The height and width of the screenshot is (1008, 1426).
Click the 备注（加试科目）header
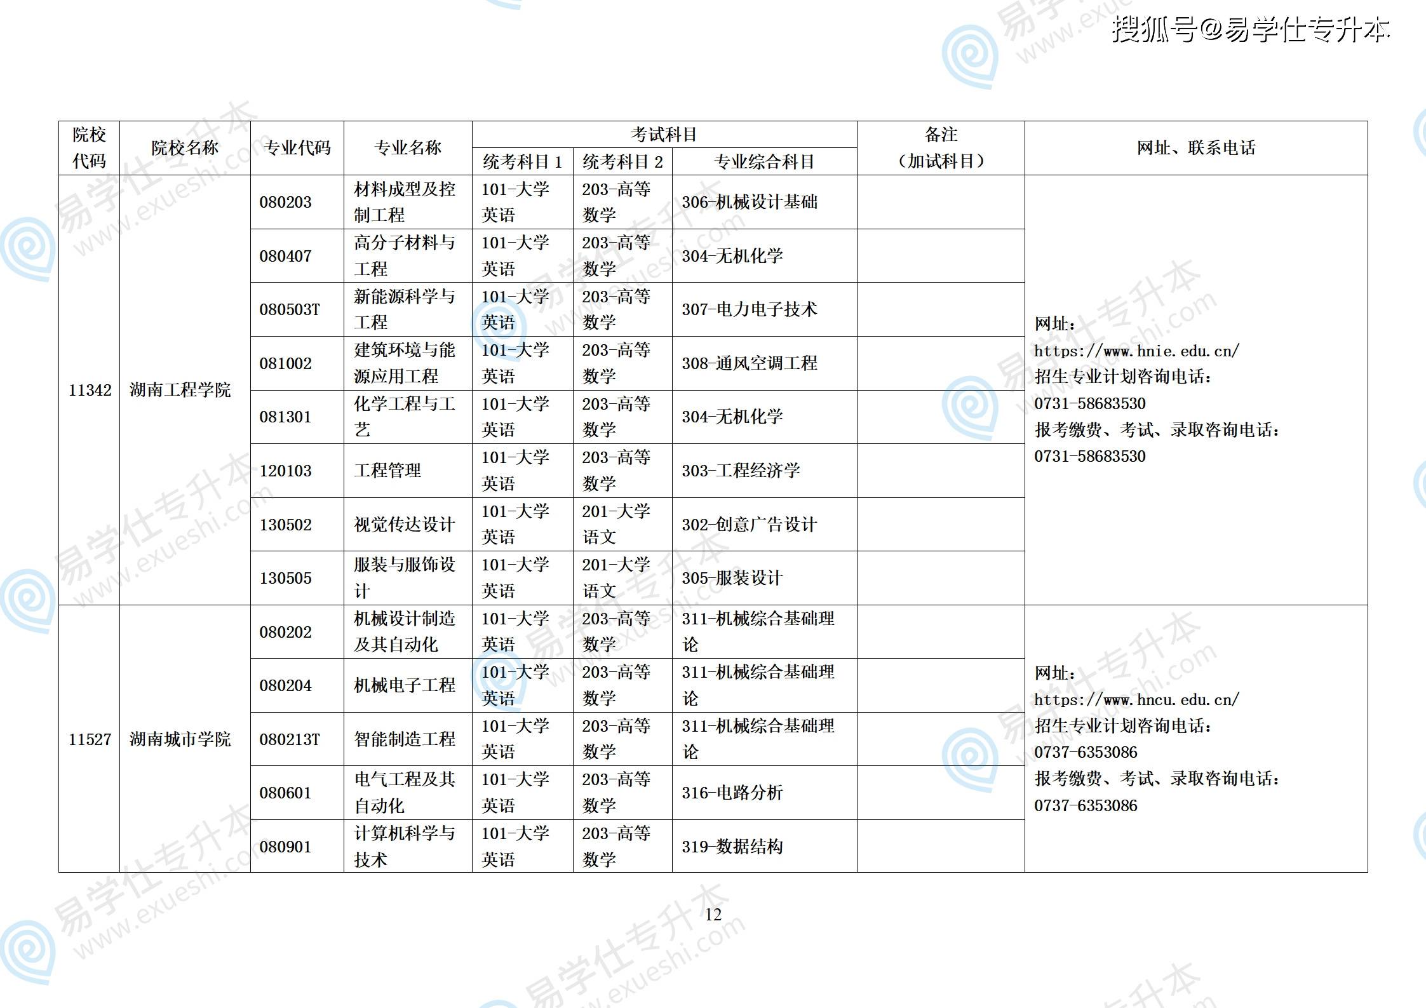tap(941, 148)
